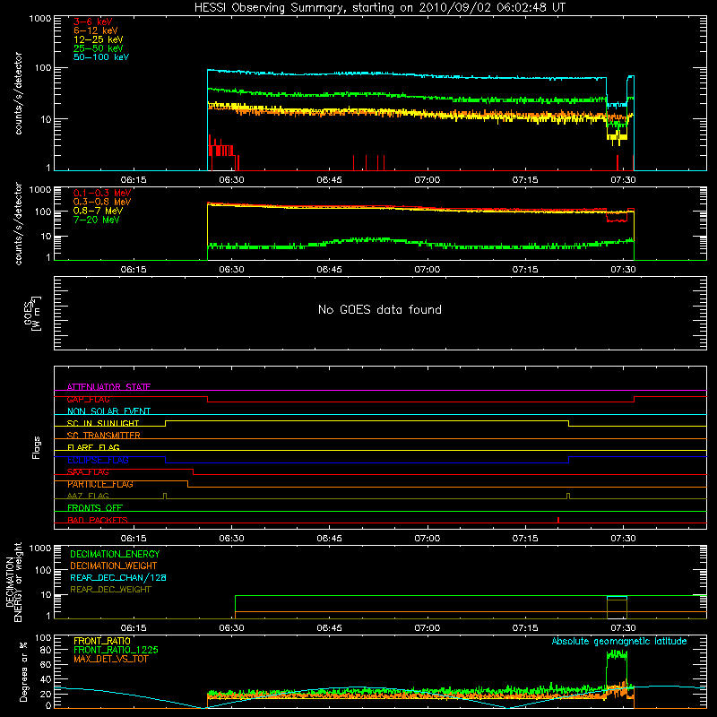717x717 pixels.
Task: Click the REAR_DEC_WEIGHT legend label
Action: click(x=110, y=590)
